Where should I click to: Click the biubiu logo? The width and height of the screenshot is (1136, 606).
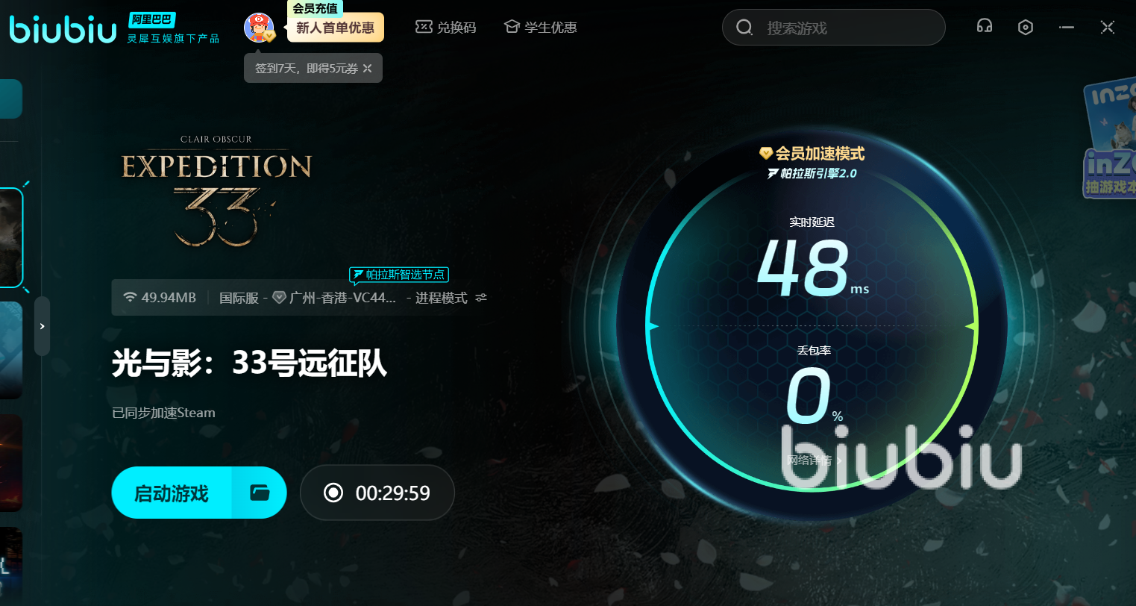click(x=63, y=29)
